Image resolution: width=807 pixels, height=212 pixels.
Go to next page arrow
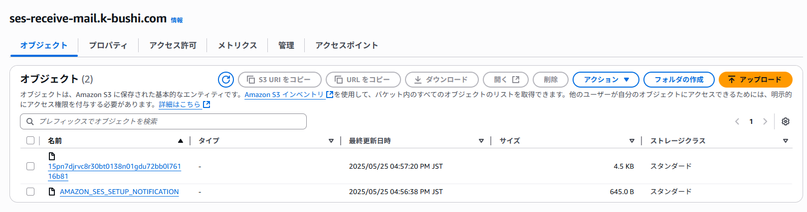click(x=765, y=121)
